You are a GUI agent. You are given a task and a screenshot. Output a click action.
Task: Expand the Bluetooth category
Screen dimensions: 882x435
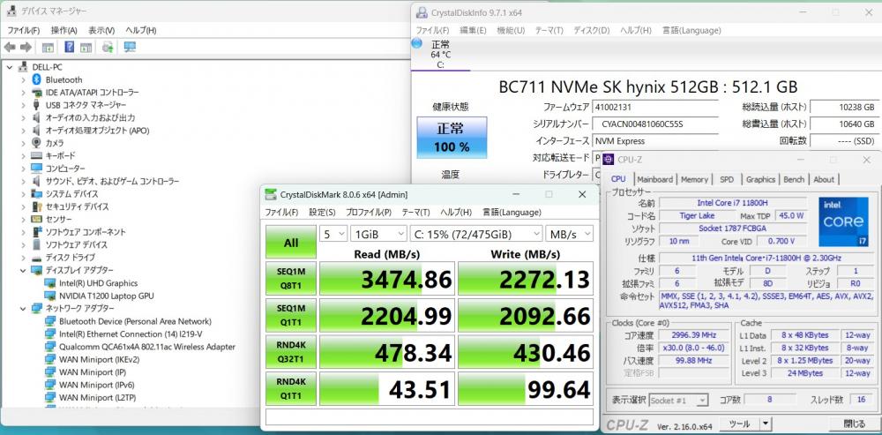point(23,79)
